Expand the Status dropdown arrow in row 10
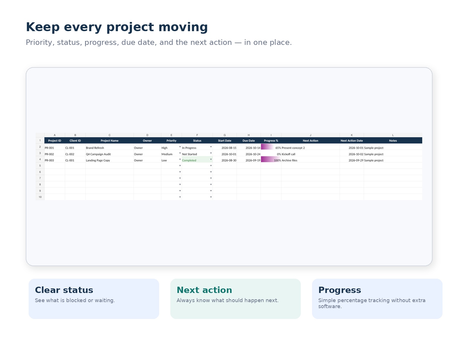The image size is (458, 343). (x=211, y=197)
